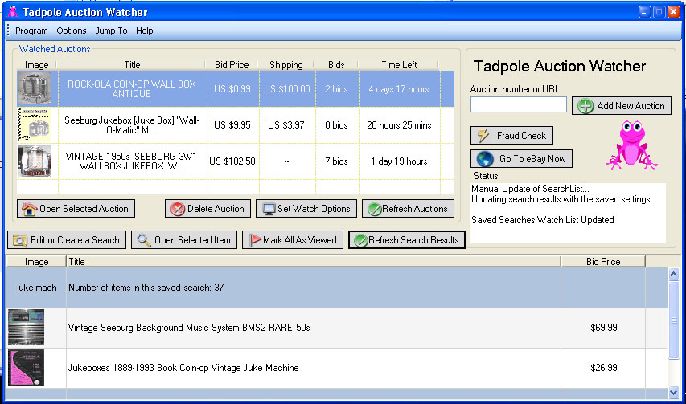Click the "7 bids" cell
Viewport: 686px width, 404px height.
(336, 161)
